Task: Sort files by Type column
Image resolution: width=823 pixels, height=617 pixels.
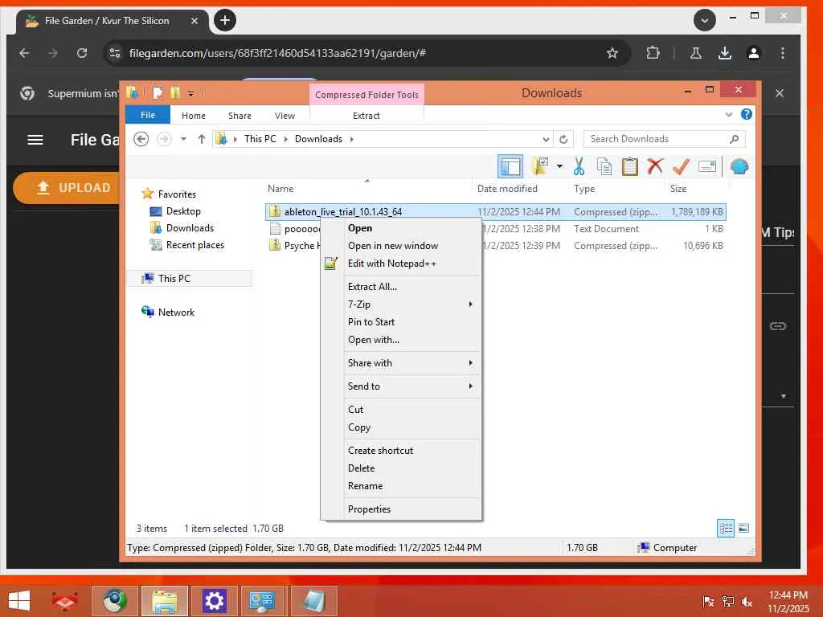Action: [x=583, y=188]
